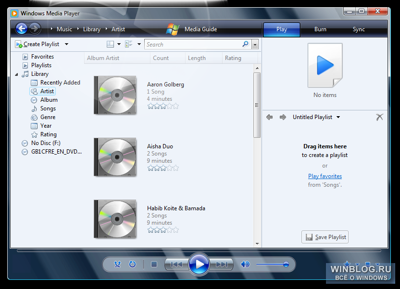Select the Songs library view
Screen dimensions: 400x289
pos(48,108)
